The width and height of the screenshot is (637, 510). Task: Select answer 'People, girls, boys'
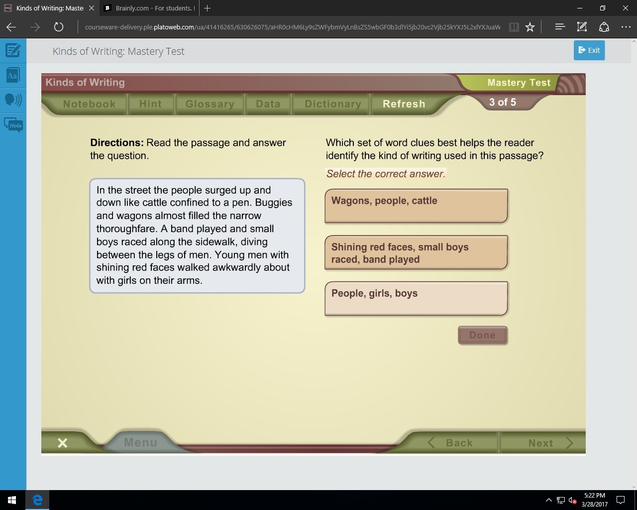416,299
